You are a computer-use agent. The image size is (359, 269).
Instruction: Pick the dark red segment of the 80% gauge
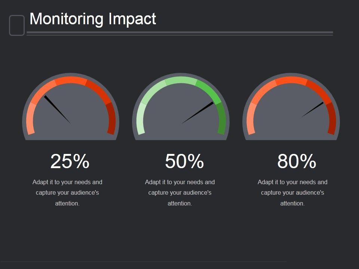pyautogui.click(x=331, y=118)
